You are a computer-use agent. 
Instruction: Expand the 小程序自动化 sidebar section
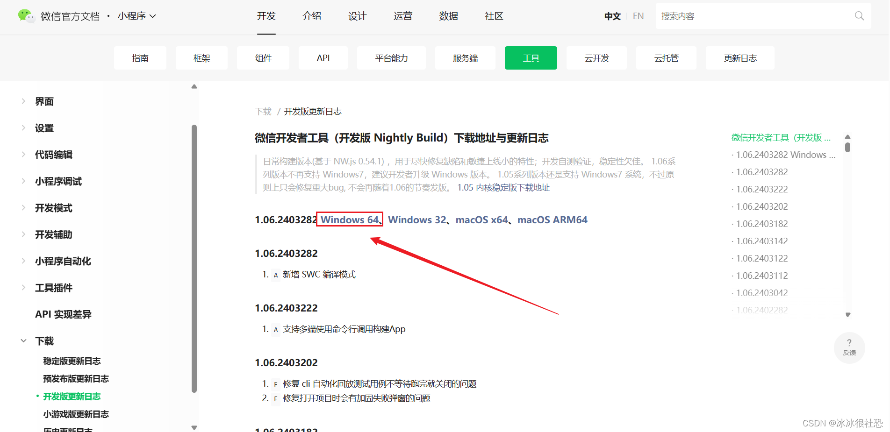coord(63,261)
